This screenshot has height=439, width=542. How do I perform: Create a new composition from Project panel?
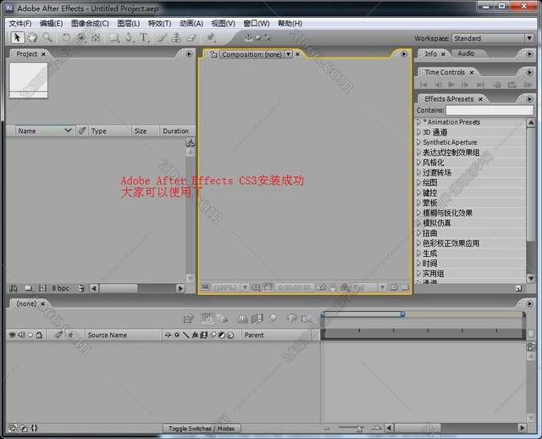pos(42,288)
